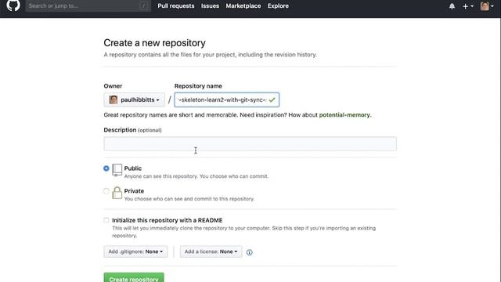Image resolution: width=501 pixels, height=282 pixels.
Task: Click the green name-available checkmark
Action: pos(272,99)
